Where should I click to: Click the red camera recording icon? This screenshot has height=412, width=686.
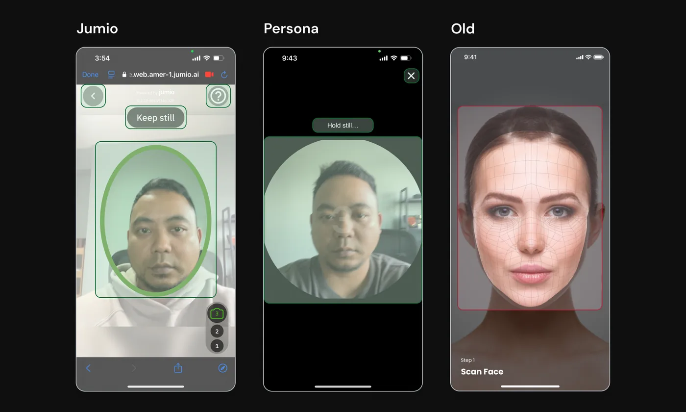point(209,75)
